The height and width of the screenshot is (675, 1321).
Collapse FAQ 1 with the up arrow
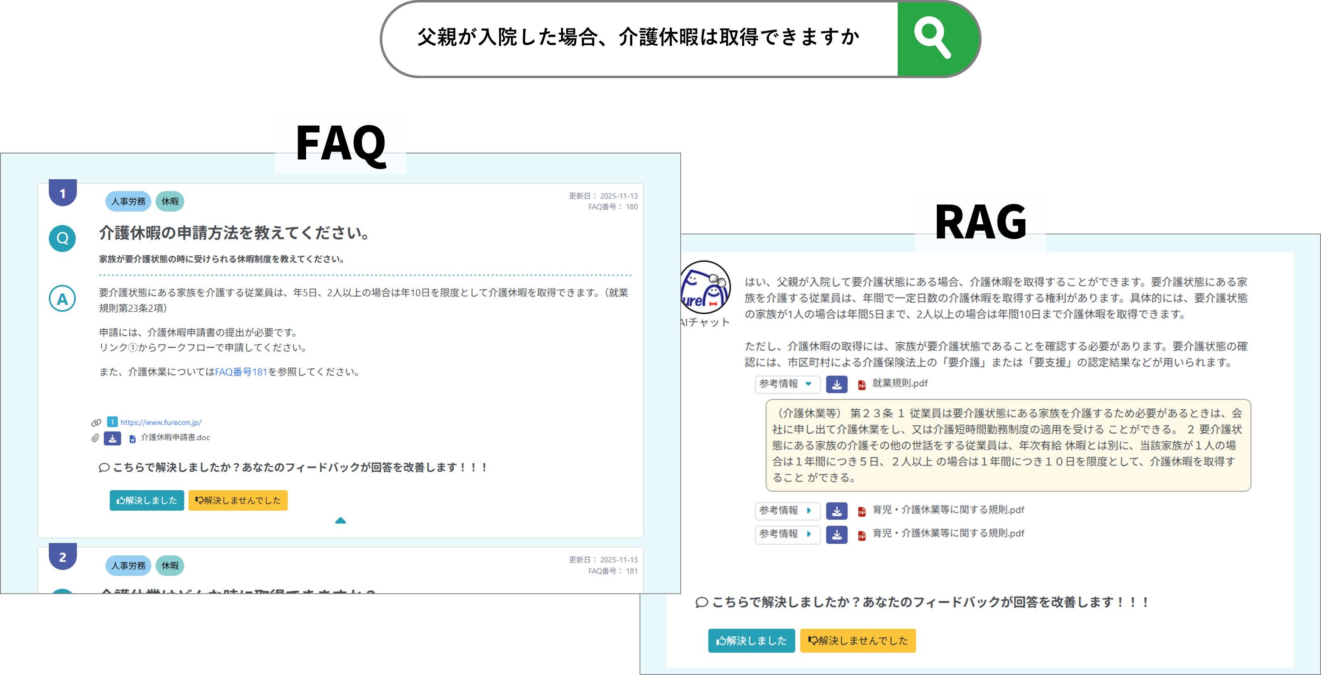(340, 521)
